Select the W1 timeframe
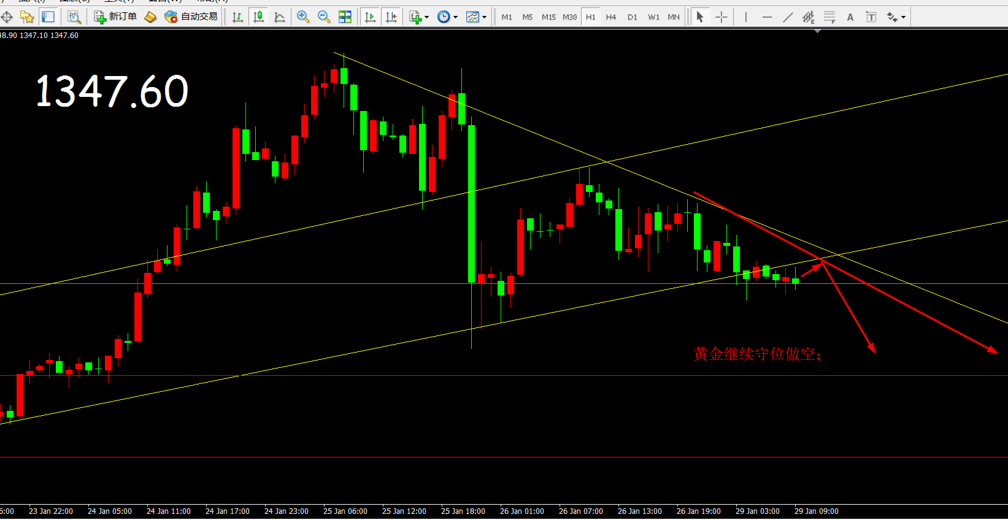 (654, 17)
